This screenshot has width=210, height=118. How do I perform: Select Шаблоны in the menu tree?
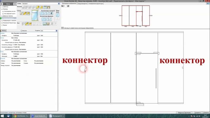coord(6,7)
